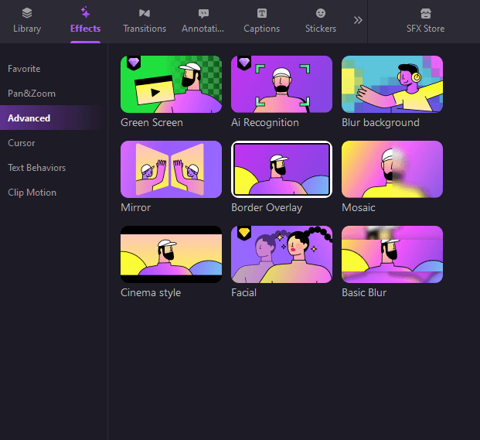Click yellow diamond badge on Facial
Image resolution: width=480 pixels, height=440 pixels.
click(x=244, y=233)
